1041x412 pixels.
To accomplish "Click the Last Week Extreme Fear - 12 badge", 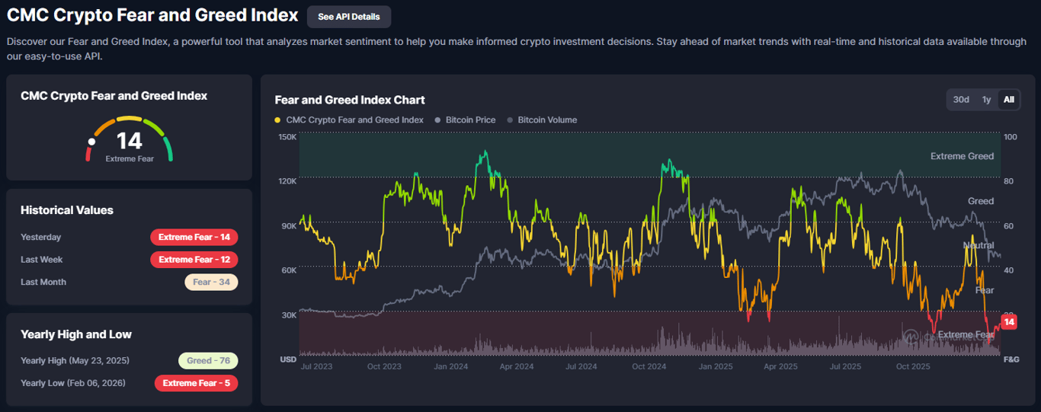I will tap(194, 260).
